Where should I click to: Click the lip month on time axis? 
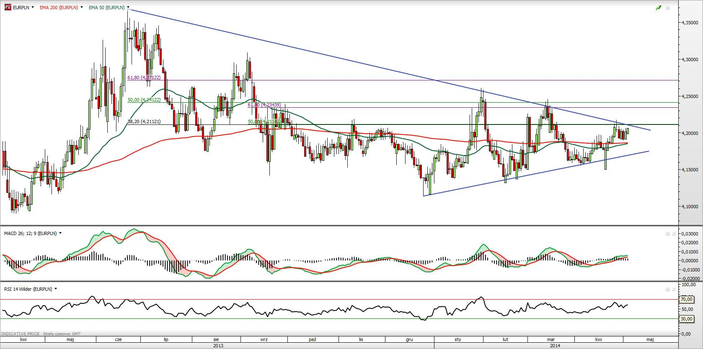click(x=166, y=339)
